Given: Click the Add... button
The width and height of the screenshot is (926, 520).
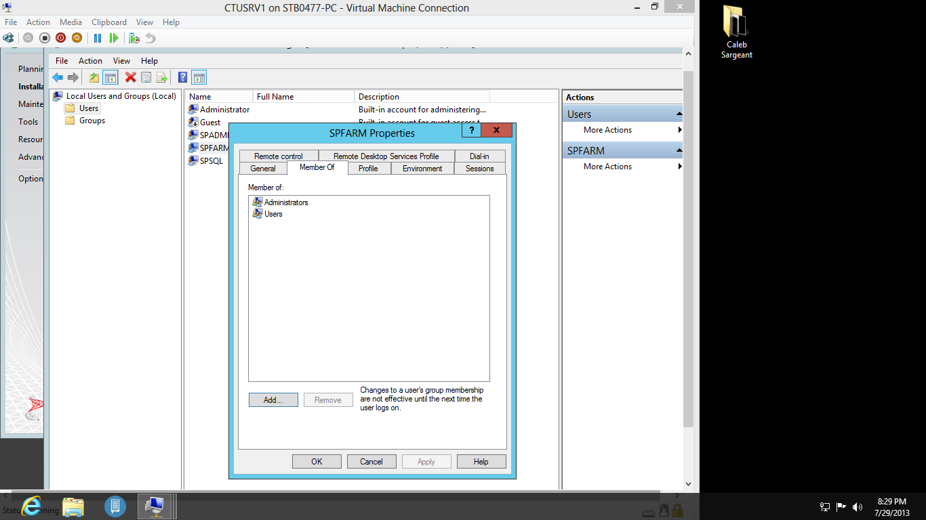Looking at the screenshot, I should tap(273, 400).
